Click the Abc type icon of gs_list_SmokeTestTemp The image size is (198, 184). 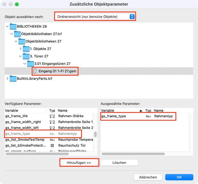pyautogui.click(x=52, y=140)
